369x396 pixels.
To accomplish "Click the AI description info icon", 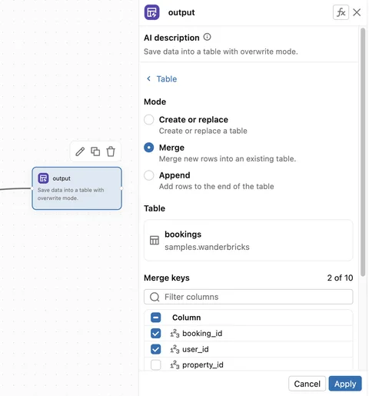I will point(207,37).
